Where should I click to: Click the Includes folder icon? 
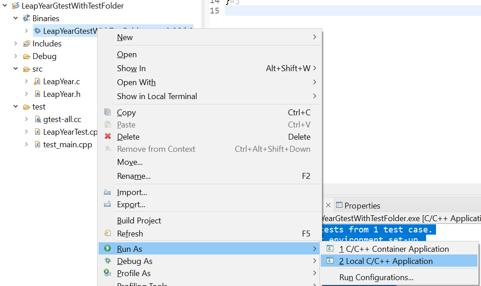click(x=27, y=44)
